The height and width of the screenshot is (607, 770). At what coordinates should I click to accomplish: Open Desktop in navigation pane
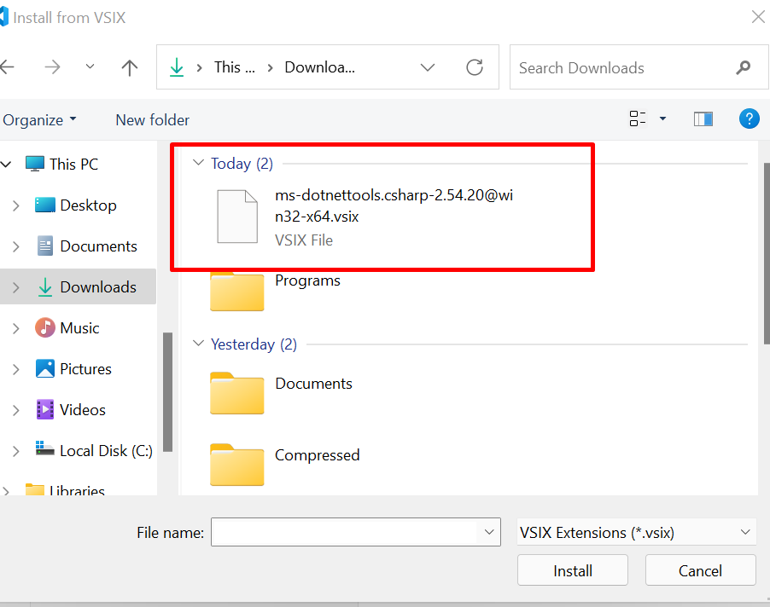tap(88, 205)
